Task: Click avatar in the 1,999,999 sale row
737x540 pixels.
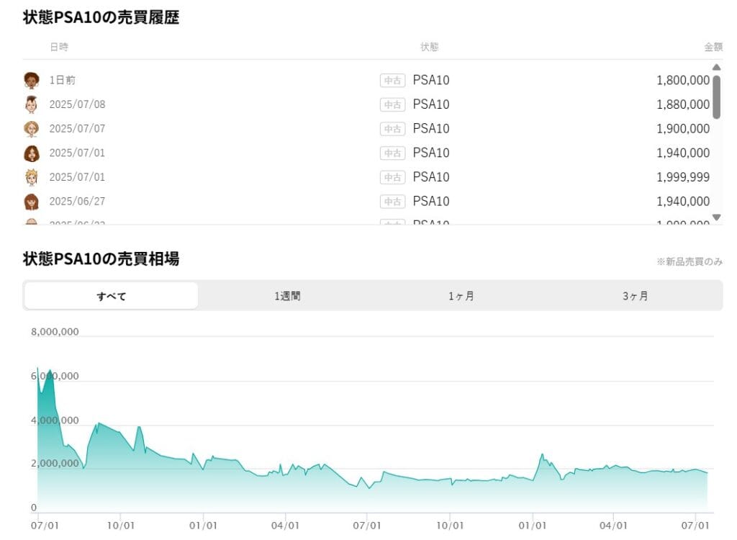Action: (32, 177)
